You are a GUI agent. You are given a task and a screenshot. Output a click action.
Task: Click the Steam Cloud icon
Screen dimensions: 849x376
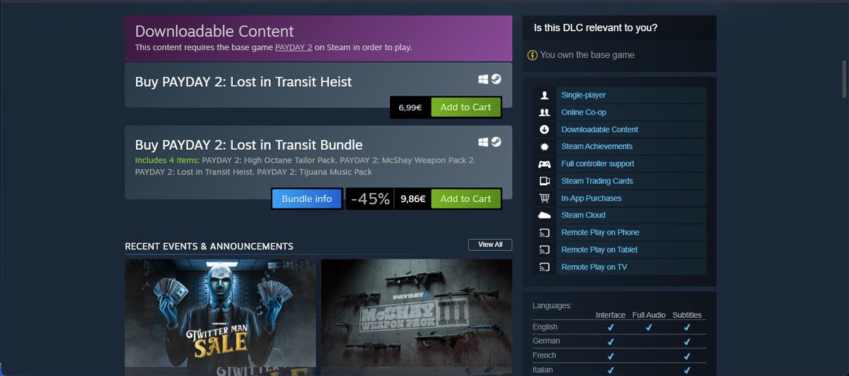[x=544, y=215]
